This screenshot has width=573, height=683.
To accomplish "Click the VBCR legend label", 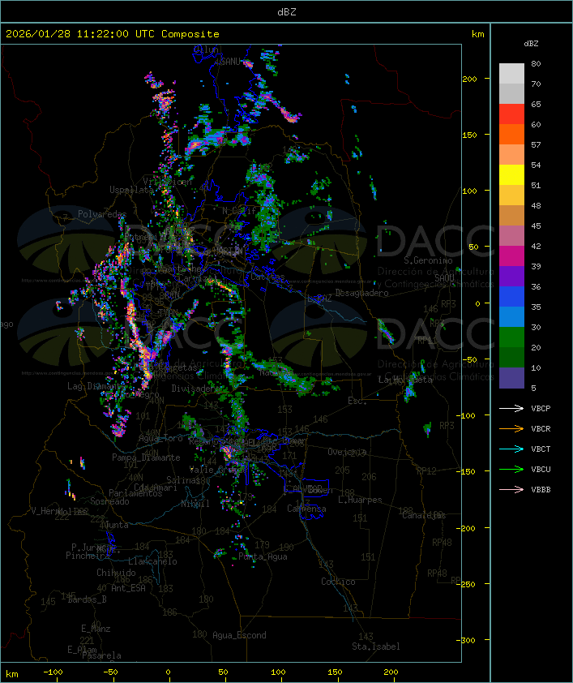I will (x=541, y=428).
